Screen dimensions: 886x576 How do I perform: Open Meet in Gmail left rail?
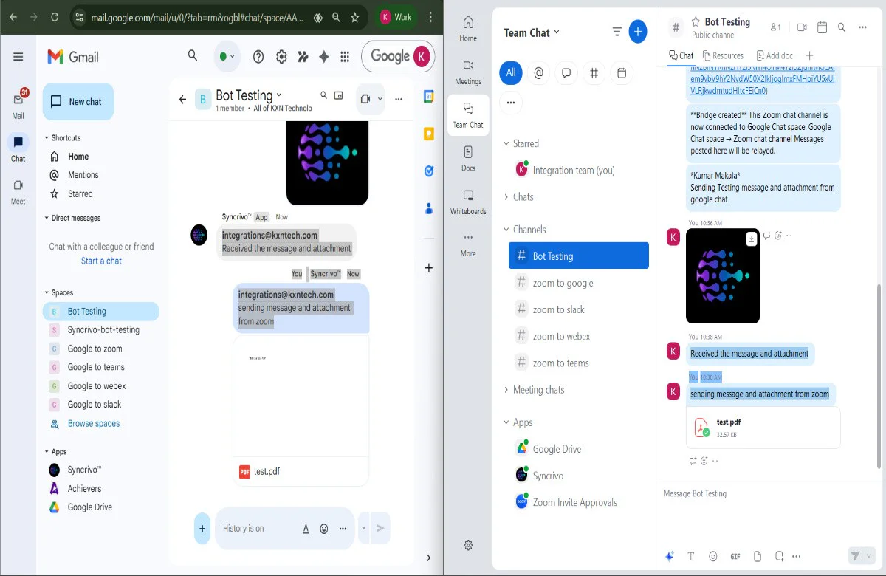point(18,191)
